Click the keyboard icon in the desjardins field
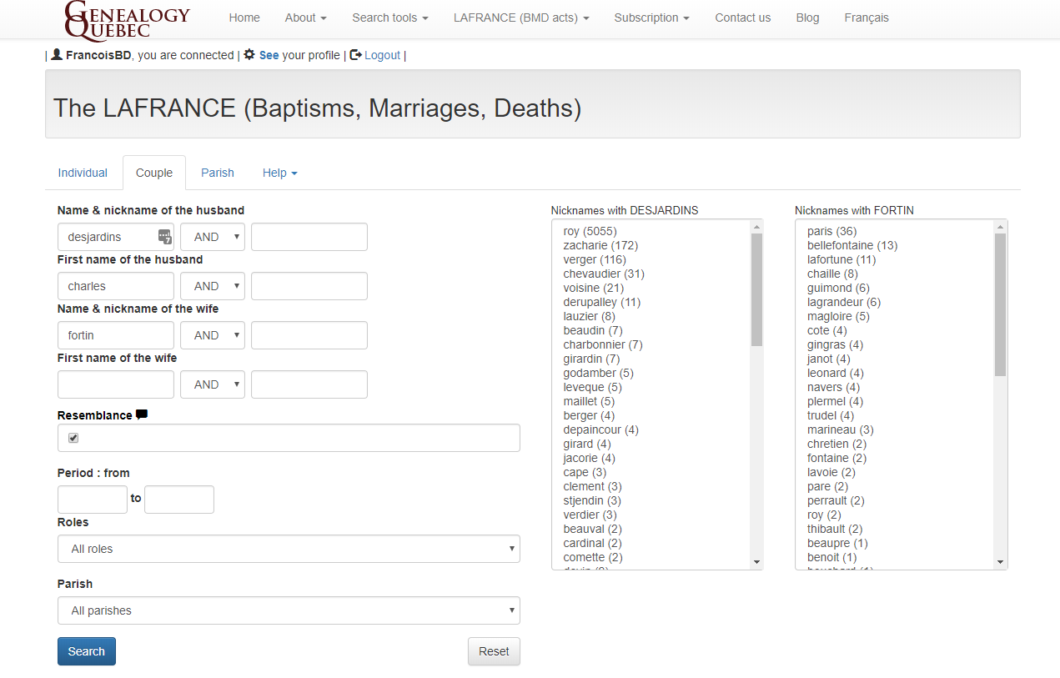Image resolution: width=1060 pixels, height=678 pixels. pyautogui.click(x=165, y=237)
